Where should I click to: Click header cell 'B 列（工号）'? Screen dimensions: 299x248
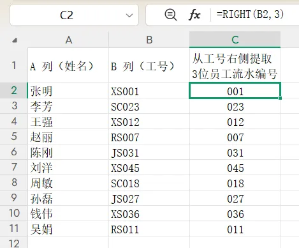click(x=149, y=65)
